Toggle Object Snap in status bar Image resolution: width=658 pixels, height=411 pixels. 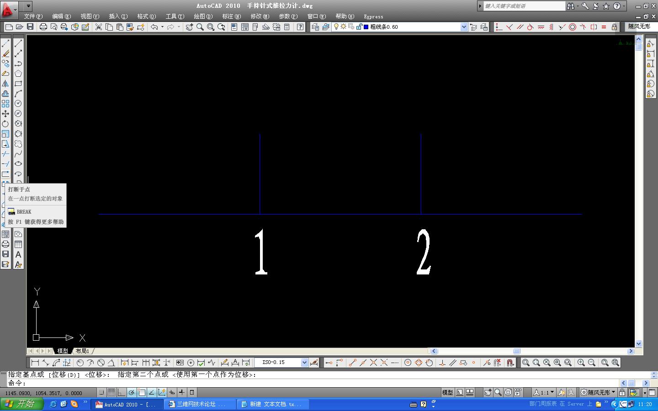point(142,392)
